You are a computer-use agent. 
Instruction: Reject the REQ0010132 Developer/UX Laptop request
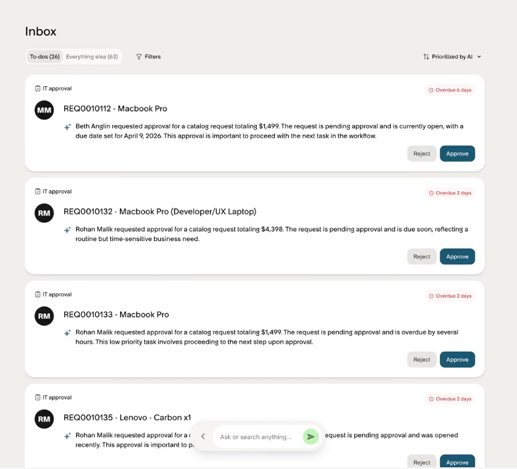tap(422, 256)
